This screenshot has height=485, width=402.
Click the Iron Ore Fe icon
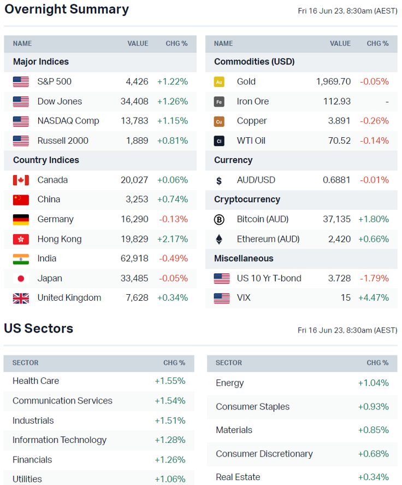(x=219, y=102)
